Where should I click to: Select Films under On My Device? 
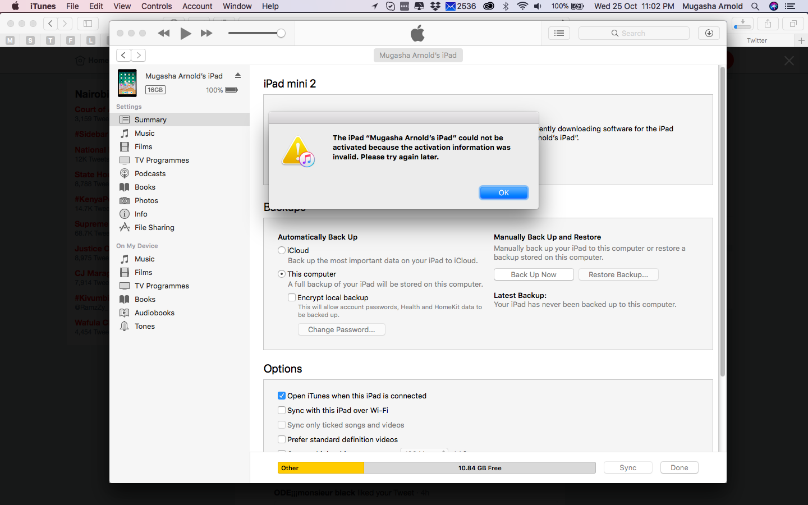click(180, 272)
